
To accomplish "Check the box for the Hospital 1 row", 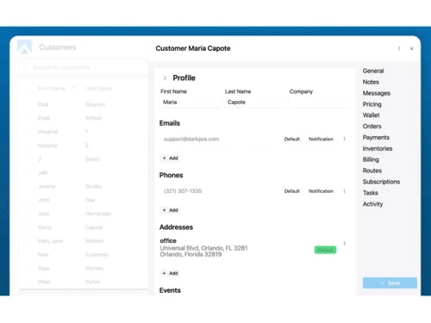I will click(26, 132).
